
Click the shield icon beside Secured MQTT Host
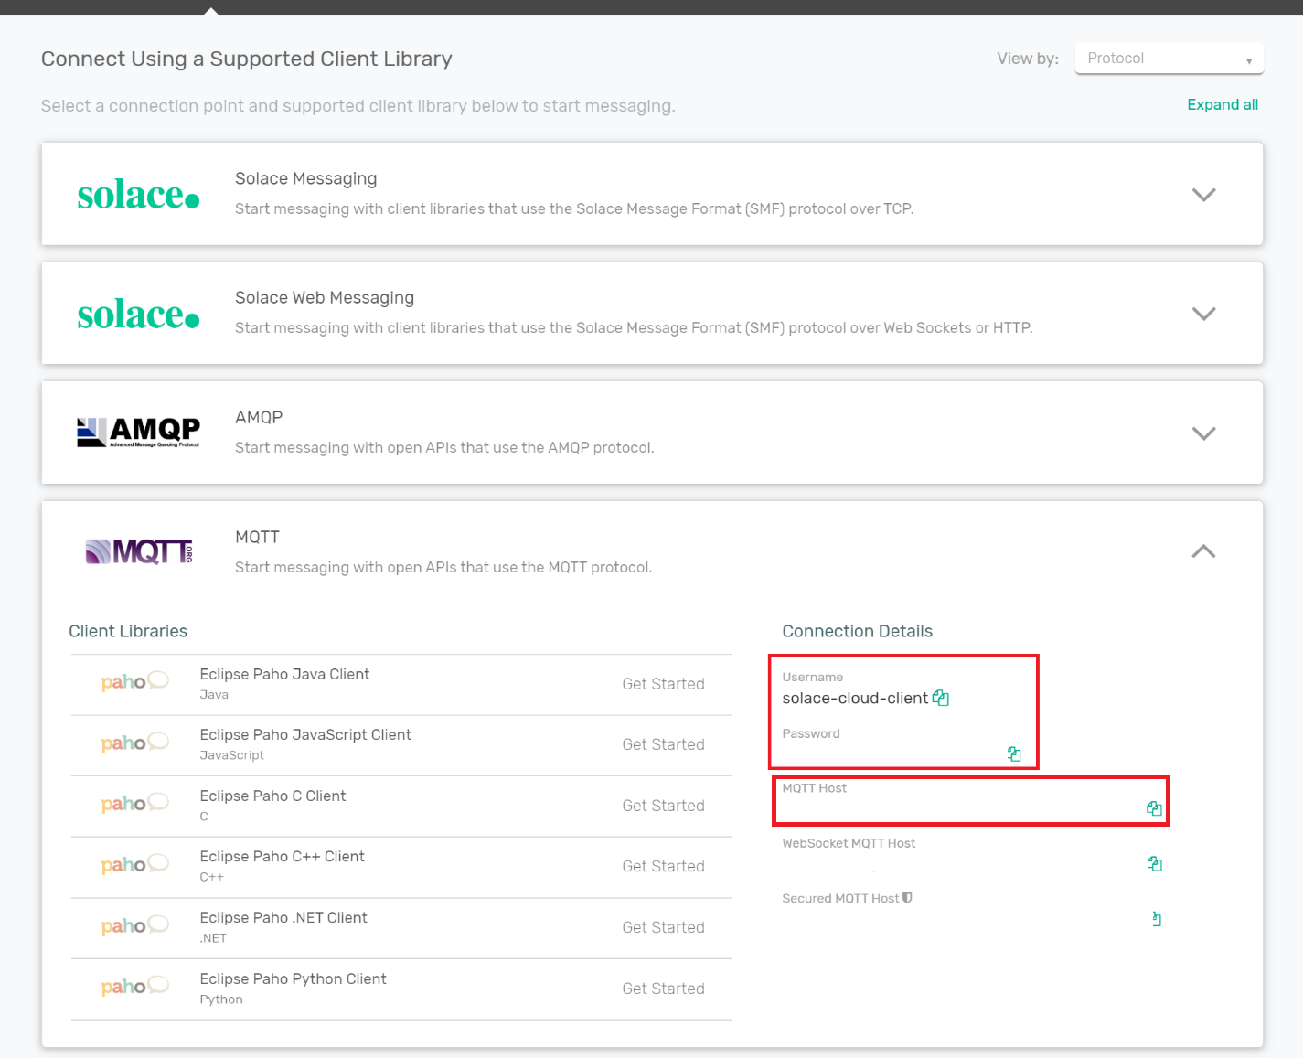907,898
